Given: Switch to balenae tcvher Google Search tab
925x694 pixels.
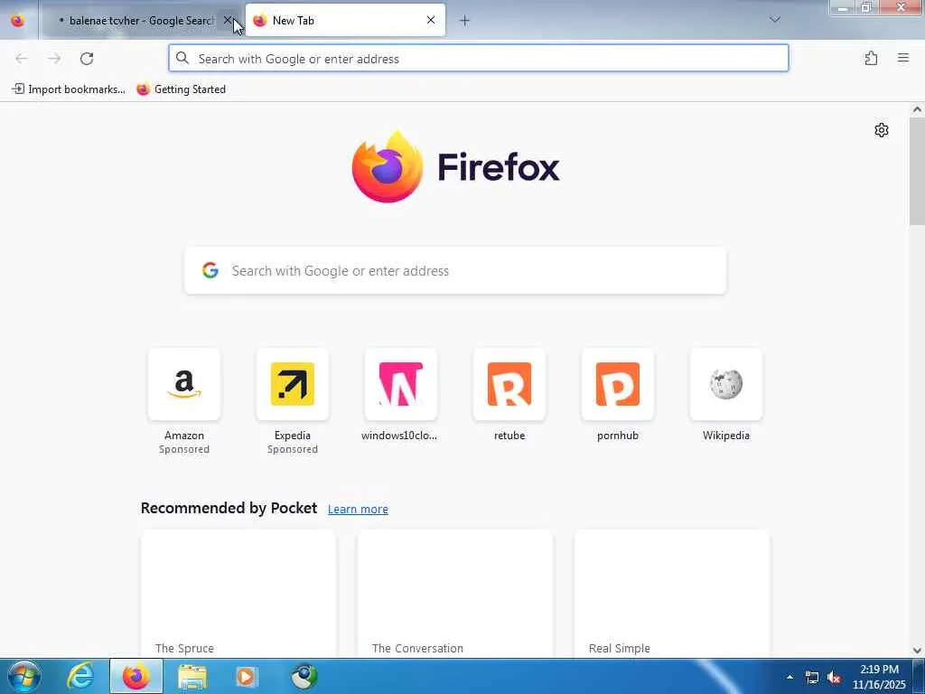Looking at the screenshot, I should click(139, 20).
